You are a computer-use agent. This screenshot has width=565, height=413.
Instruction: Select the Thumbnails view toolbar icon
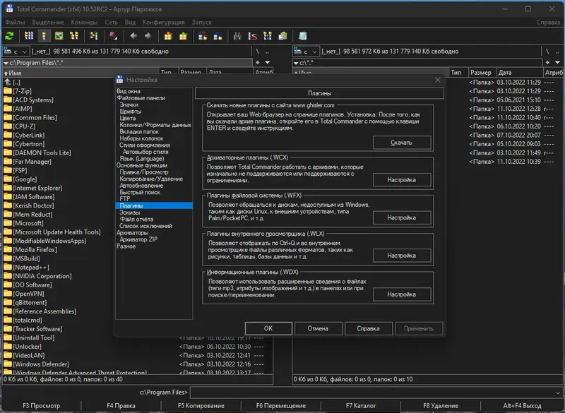coord(59,35)
